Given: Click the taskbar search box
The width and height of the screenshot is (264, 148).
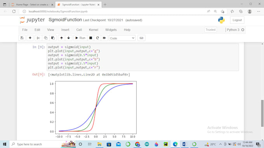Looking at the screenshot, I should click(x=43, y=144).
